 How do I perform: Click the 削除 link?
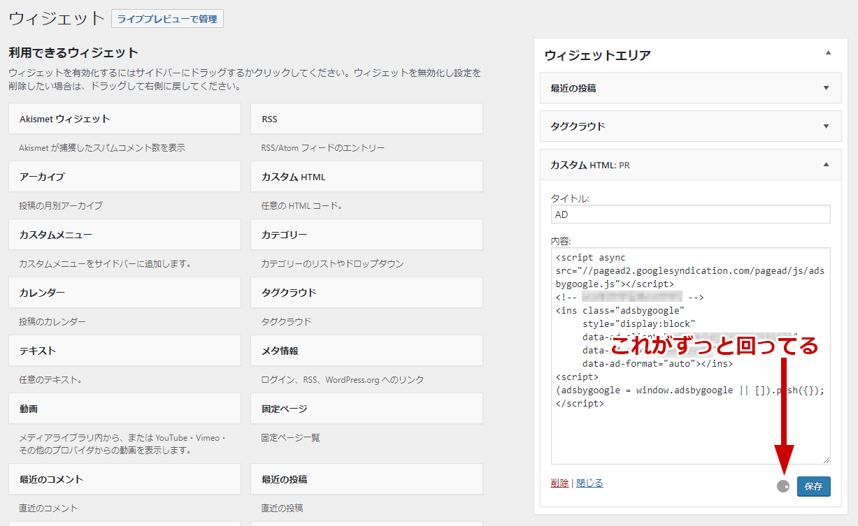tap(559, 483)
